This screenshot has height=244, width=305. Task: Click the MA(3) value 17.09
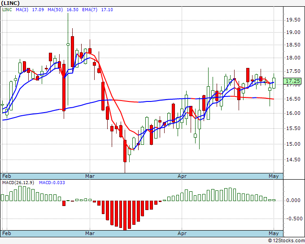click(38, 10)
